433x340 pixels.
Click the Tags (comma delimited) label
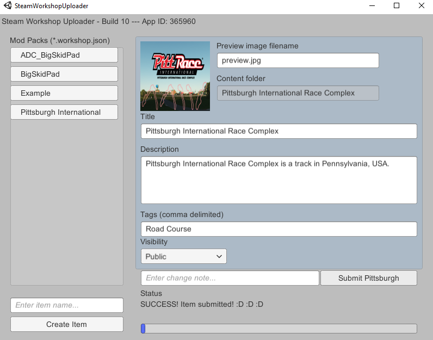tap(182, 214)
